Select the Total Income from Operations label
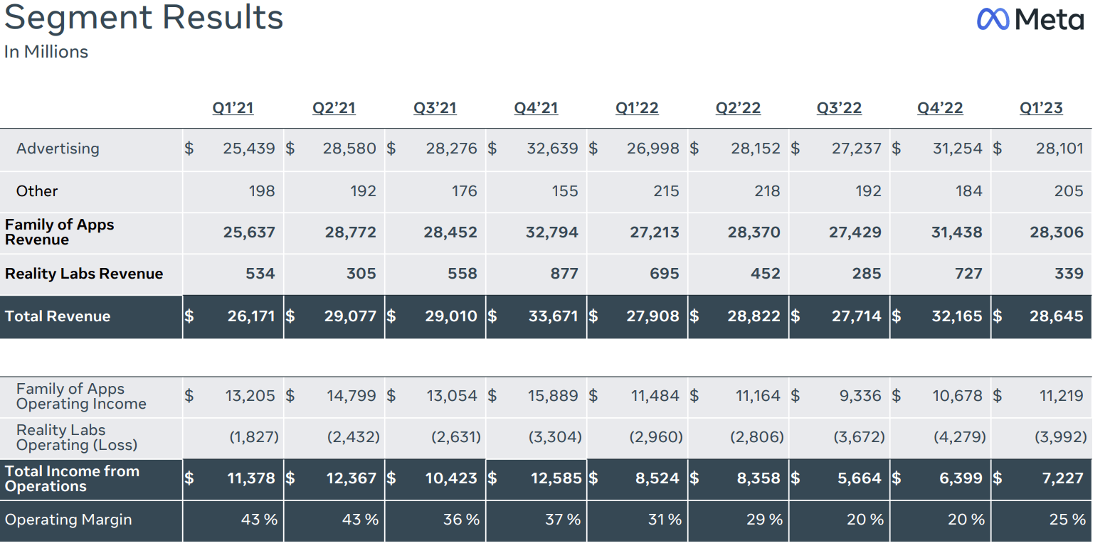 point(72,478)
